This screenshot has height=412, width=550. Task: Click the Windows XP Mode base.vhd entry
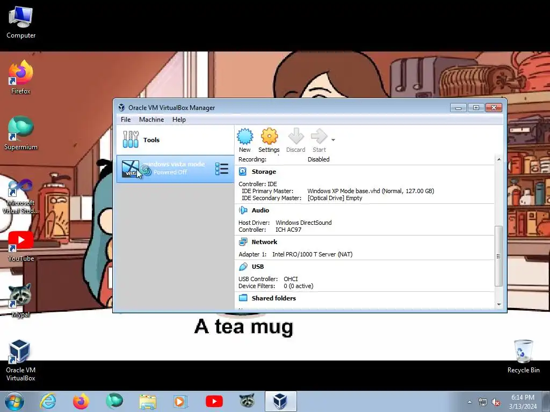(x=371, y=191)
